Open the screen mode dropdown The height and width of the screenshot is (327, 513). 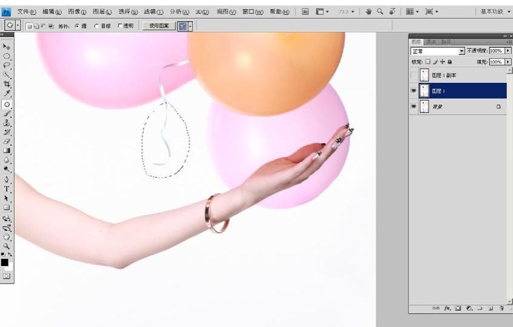[431, 11]
